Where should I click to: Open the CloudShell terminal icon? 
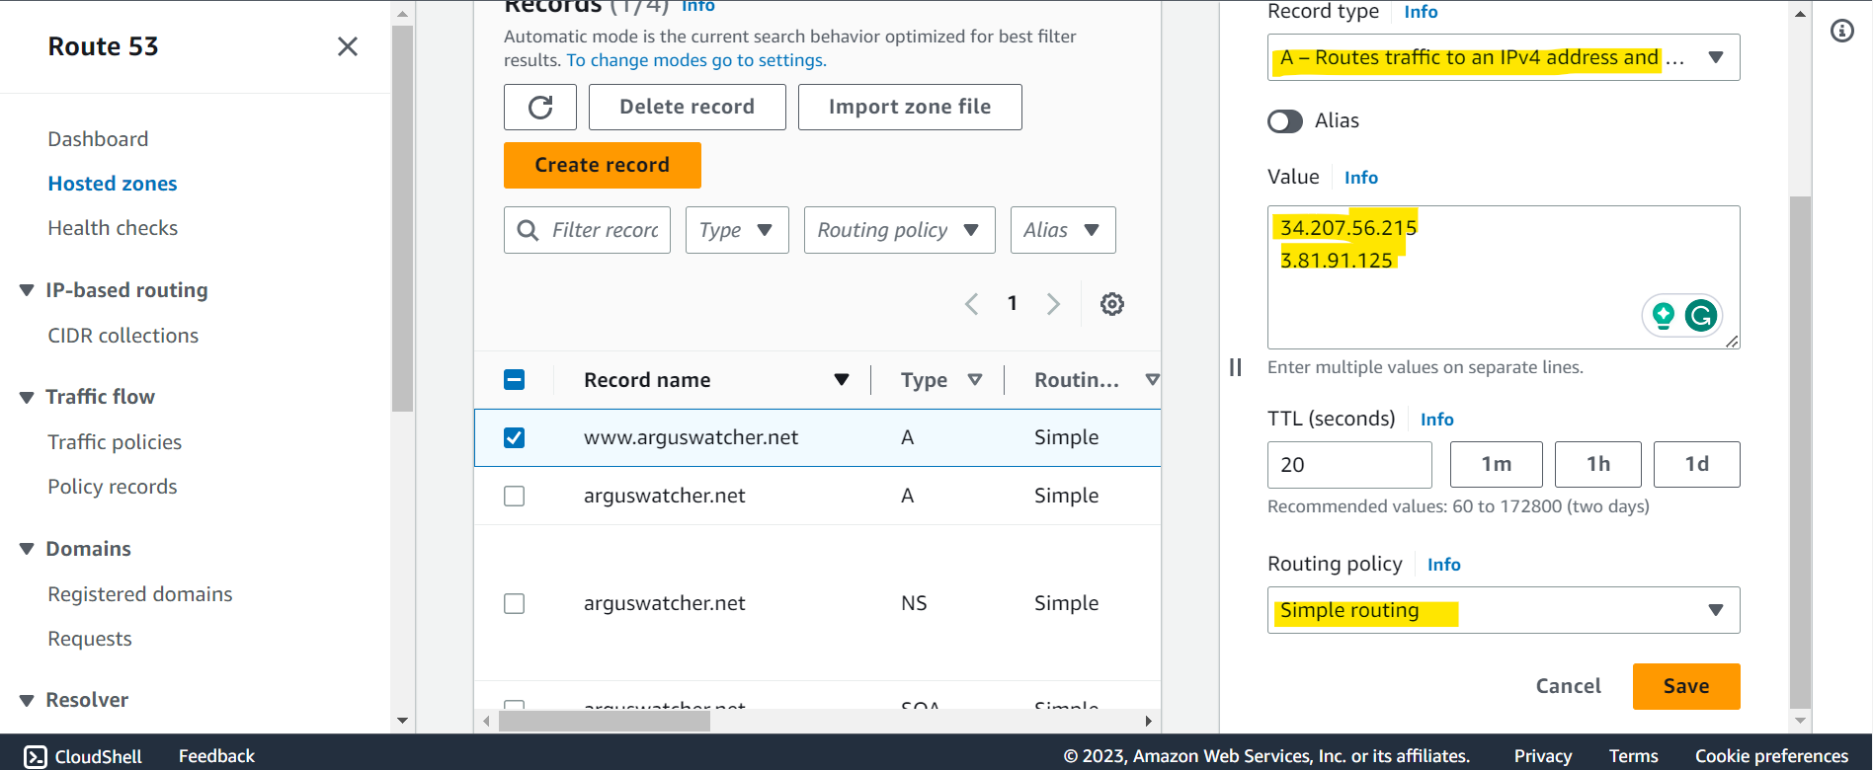pos(36,756)
